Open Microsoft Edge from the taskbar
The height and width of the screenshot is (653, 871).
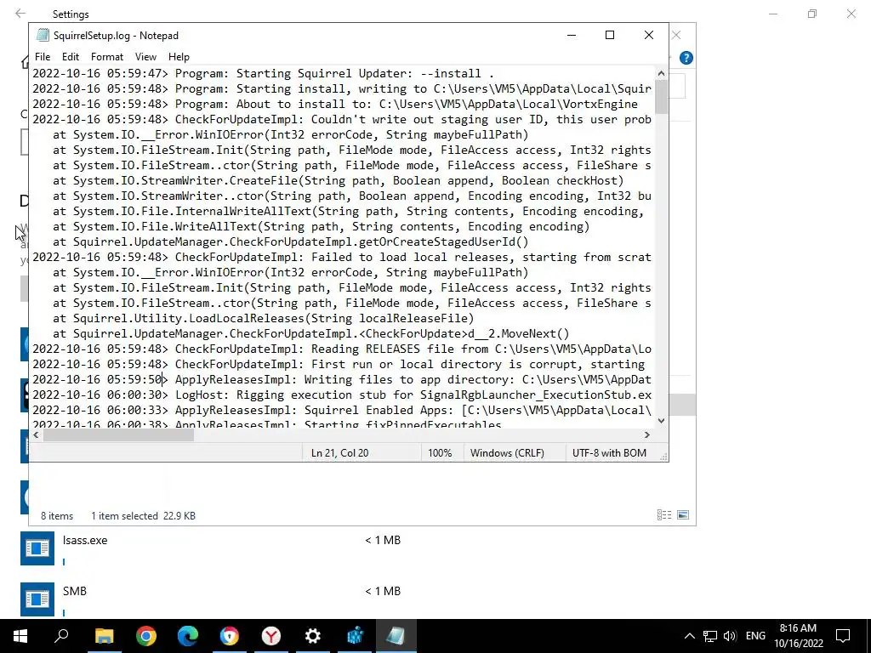point(188,636)
